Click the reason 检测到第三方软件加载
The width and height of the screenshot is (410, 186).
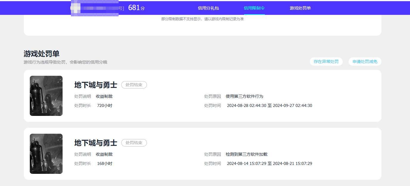coord(246,154)
